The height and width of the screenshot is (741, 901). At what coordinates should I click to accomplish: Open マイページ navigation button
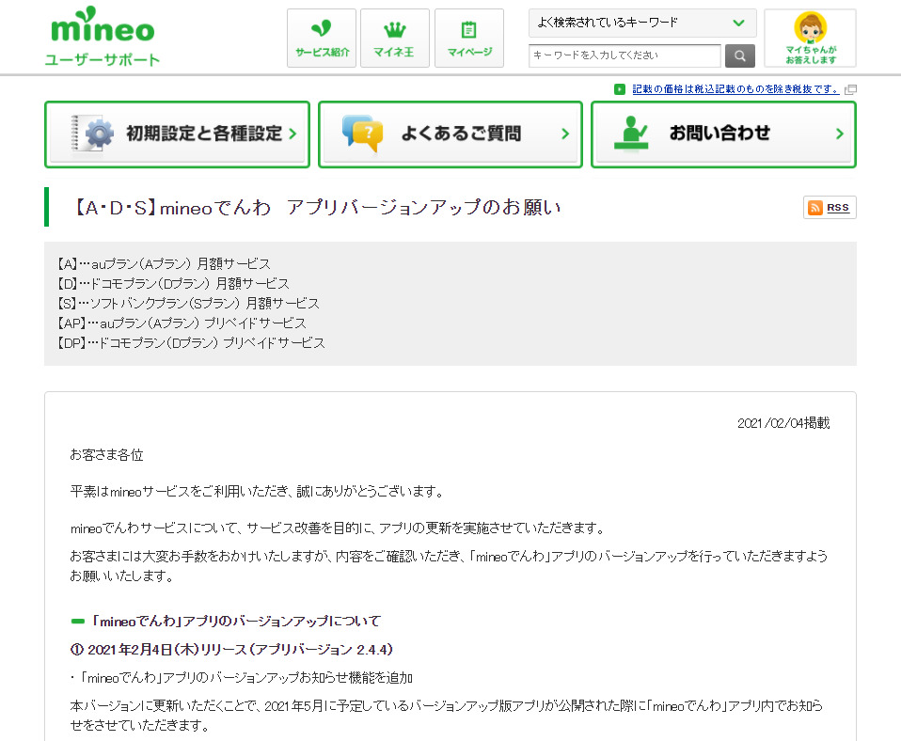tap(468, 39)
